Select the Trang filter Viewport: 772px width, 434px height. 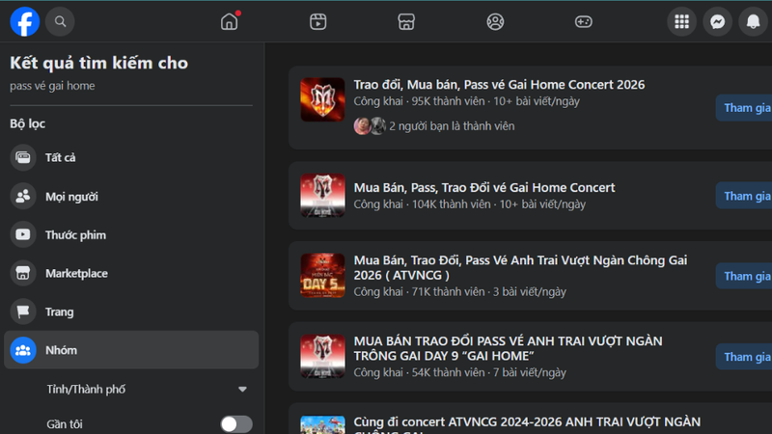pos(131,312)
